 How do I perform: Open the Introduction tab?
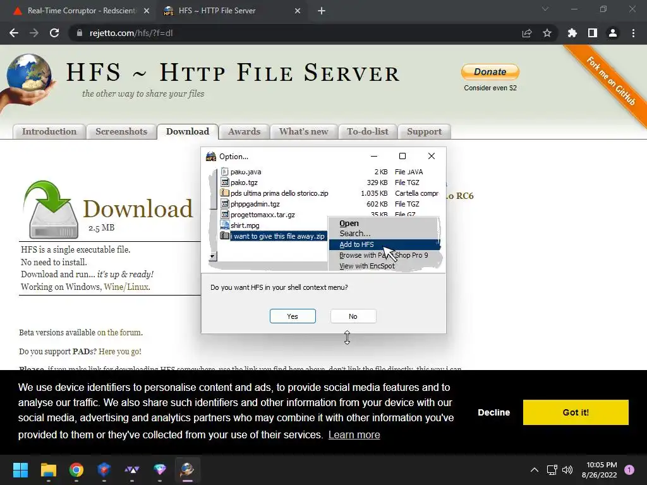(x=49, y=131)
